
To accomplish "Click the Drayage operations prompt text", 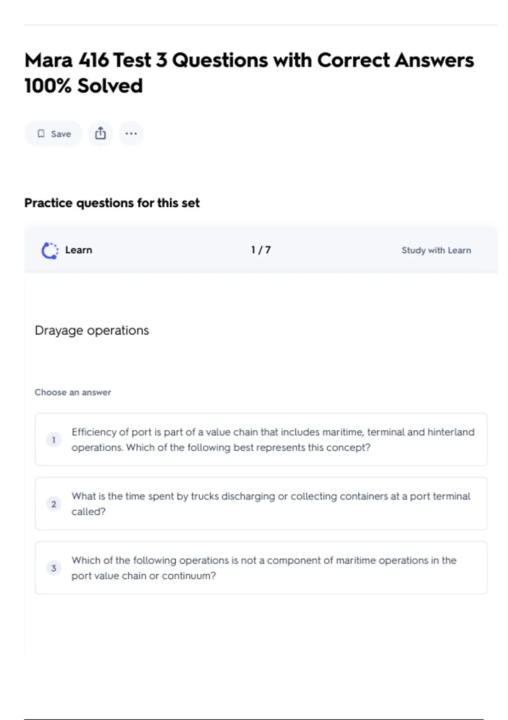I will pos(92,330).
